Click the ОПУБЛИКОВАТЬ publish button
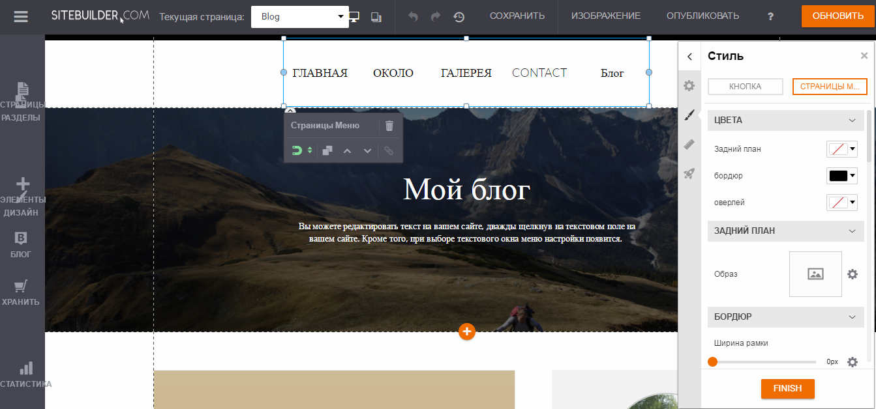 point(702,16)
